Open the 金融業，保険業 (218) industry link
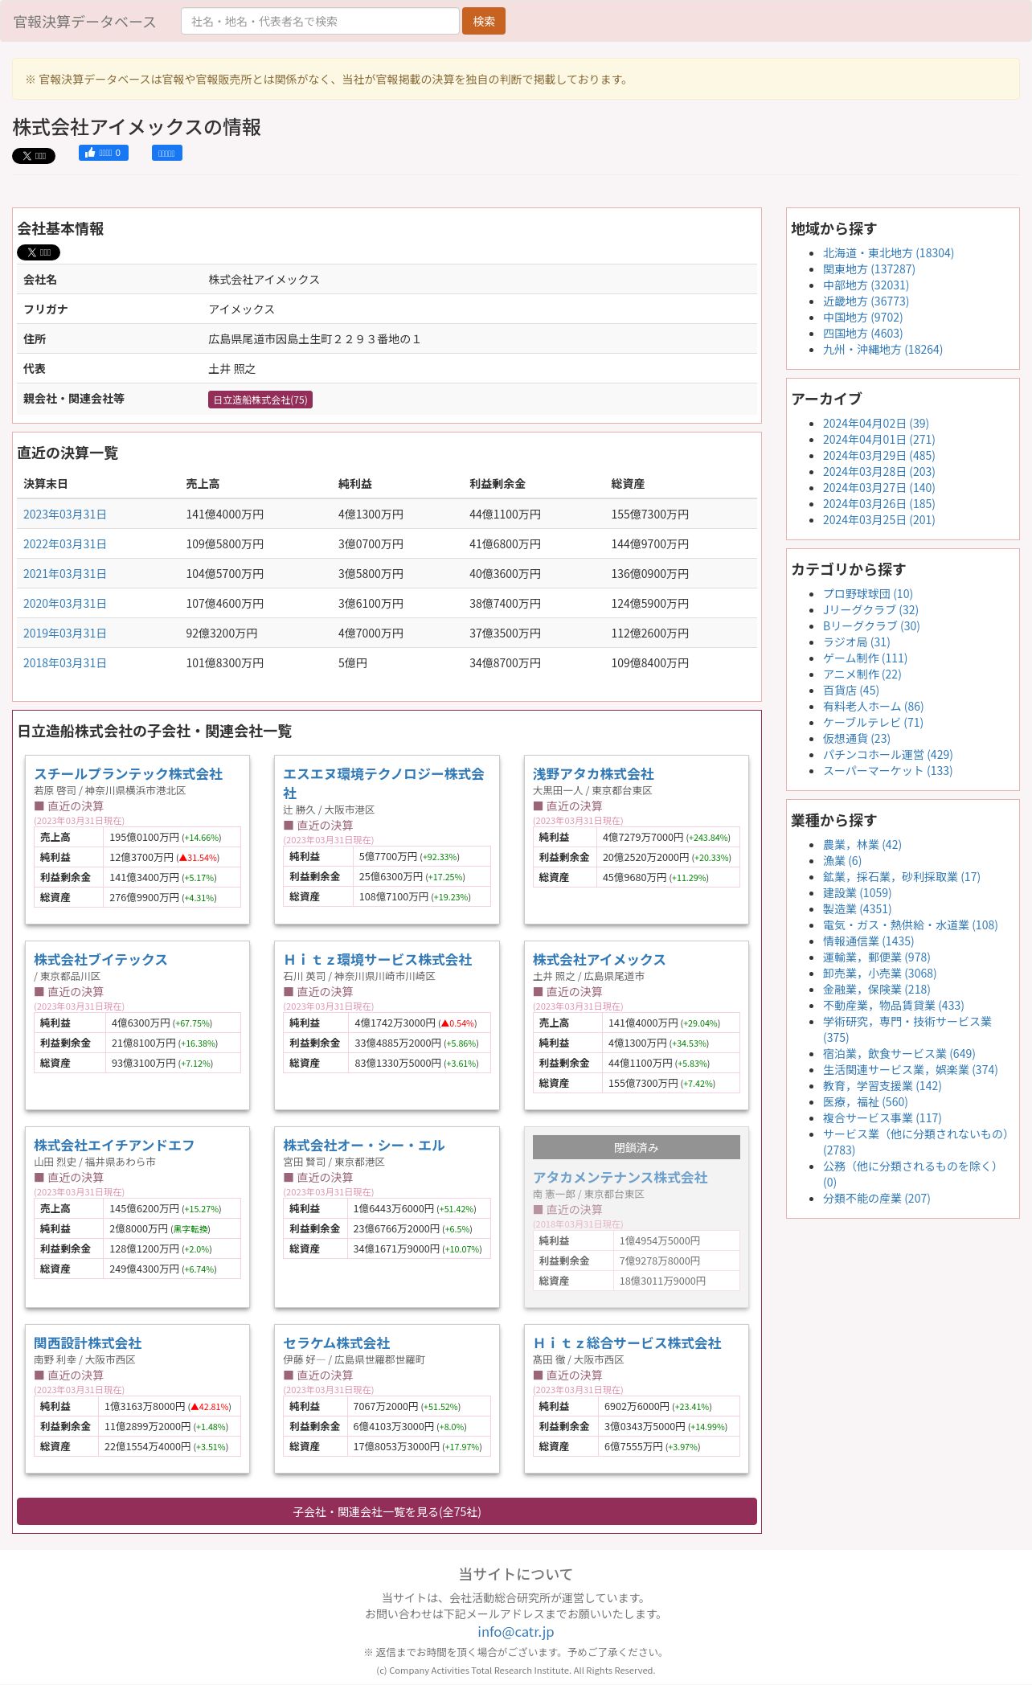This screenshot has width=1032, height=1685. [877, 990]
